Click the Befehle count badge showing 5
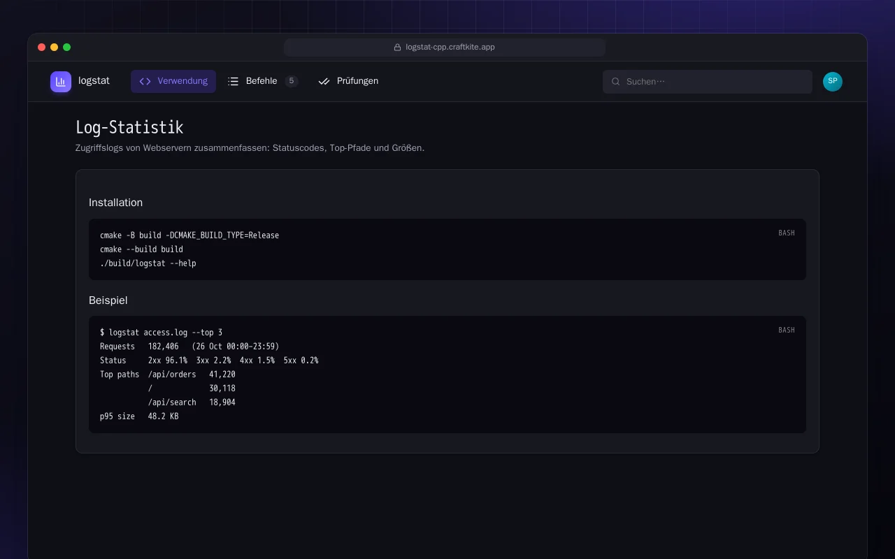This screenshot has width=895, height=559. (x=292, y=81)
